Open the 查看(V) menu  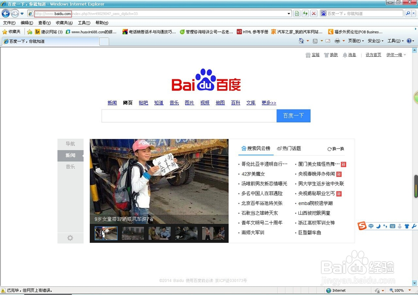[x=44, y=23]
